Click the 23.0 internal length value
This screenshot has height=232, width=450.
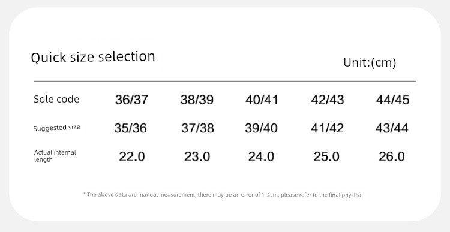pos(197,156)
